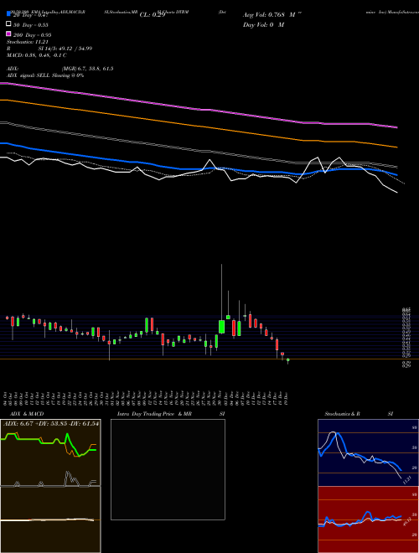Viewport: 419px width, 553px height.
Task: Click the 'SI 14/3: 49.12 / 54.99' RSI reading
Action: 65,49
